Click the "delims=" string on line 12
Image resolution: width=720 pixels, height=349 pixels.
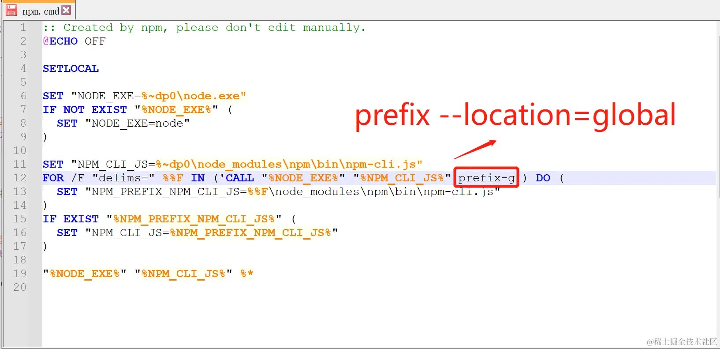pyautogui.click(x=123, y=178)
